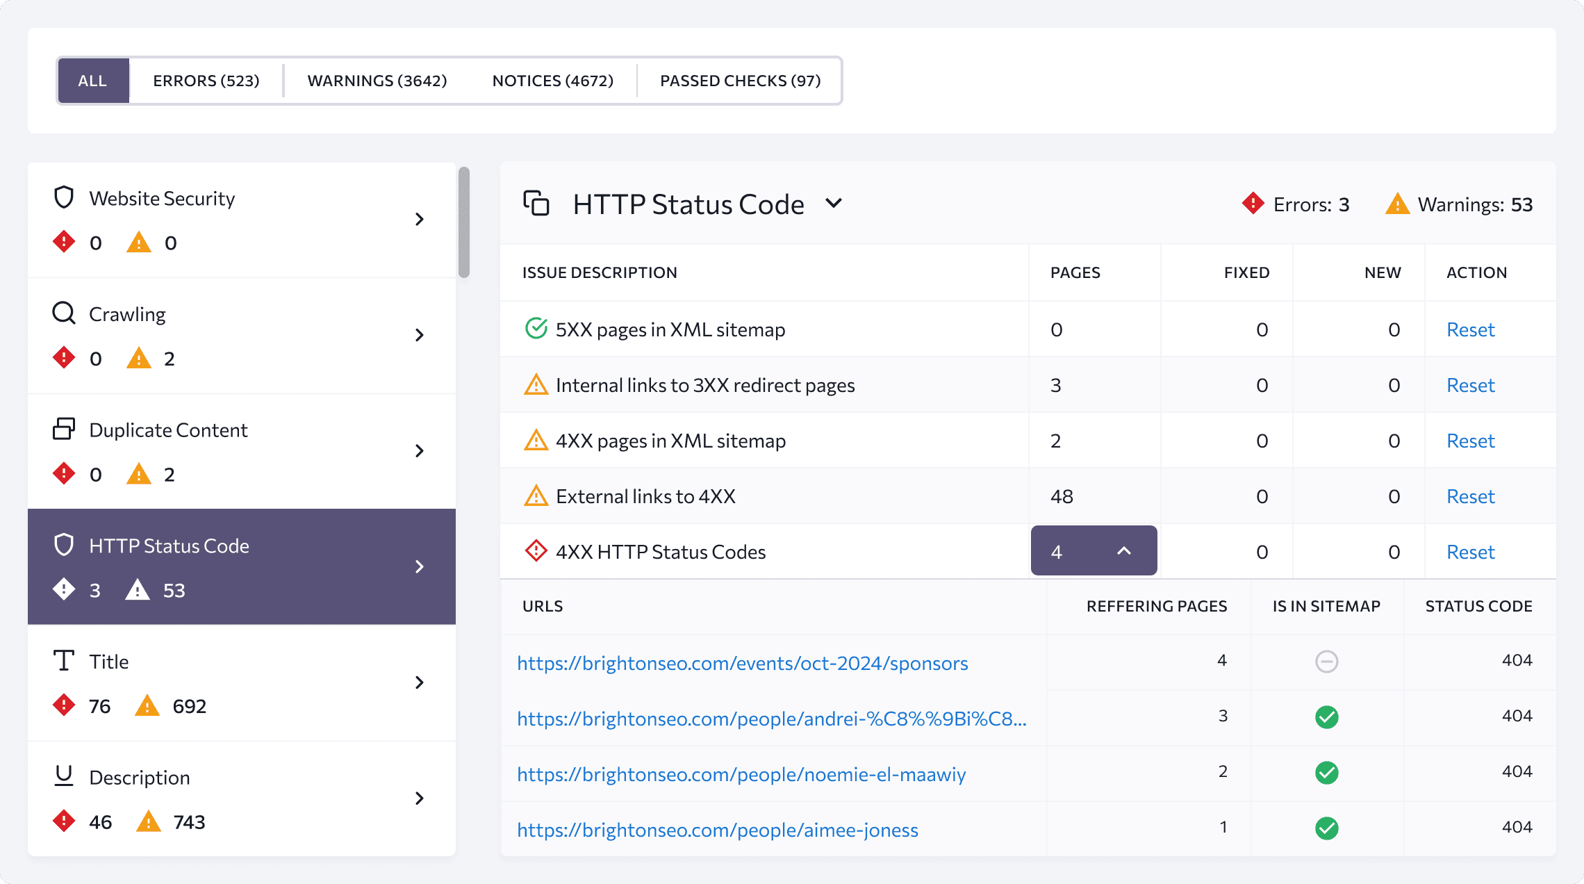Collapse the 4XX HTTP Status Codes pages toggle
This screenshot has width=1584, height=884.
[x=1094, y=550]
